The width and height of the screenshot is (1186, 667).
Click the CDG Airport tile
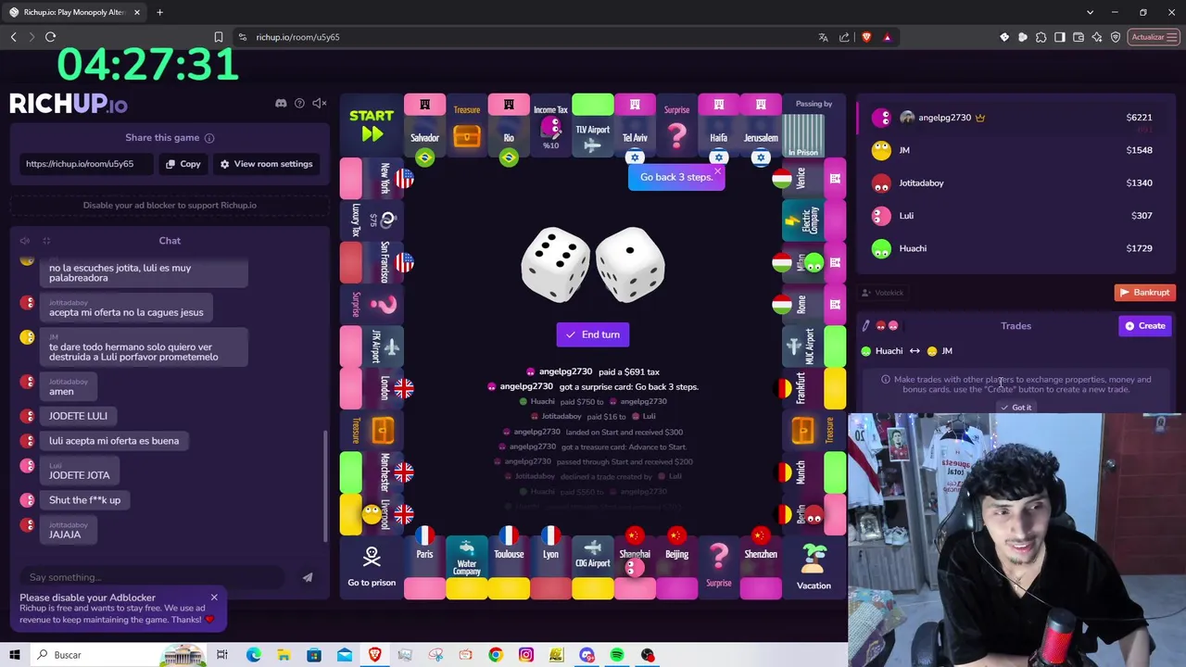(593, 567)
